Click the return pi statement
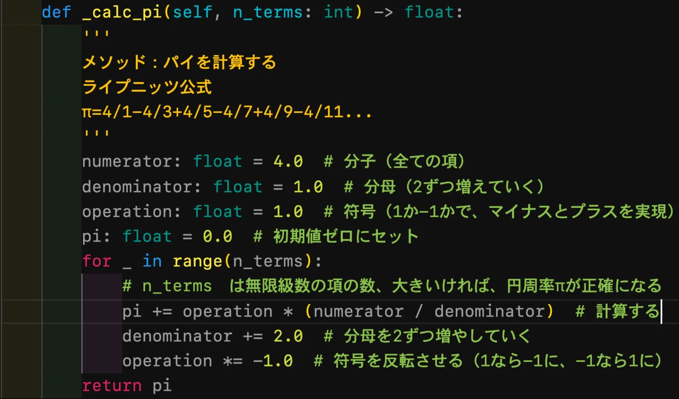This screenshot has height=399, width=679. 127,386
